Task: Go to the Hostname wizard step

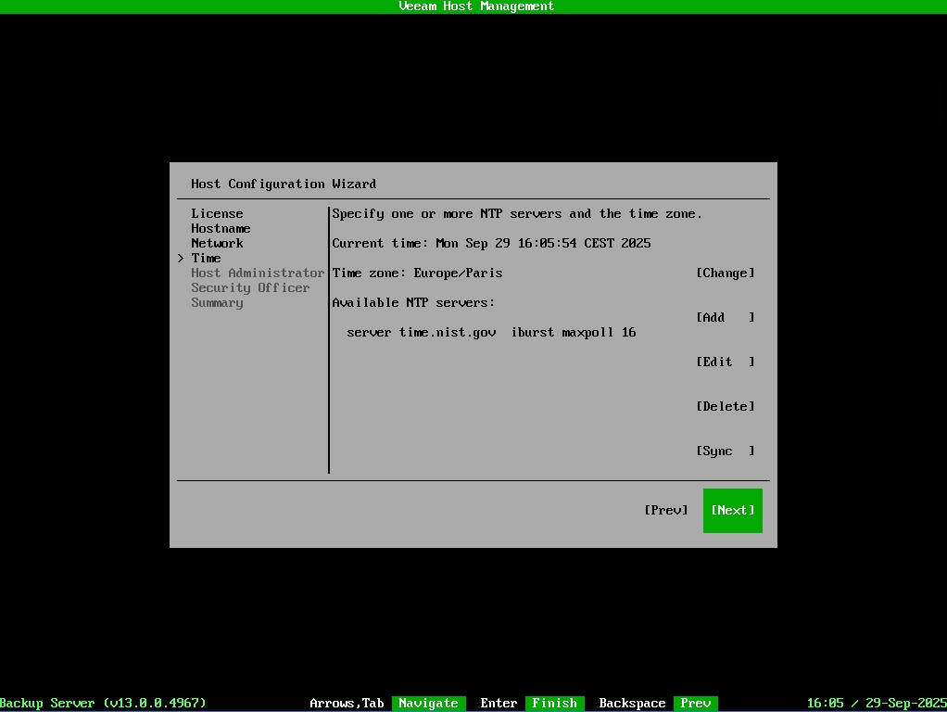Action: click(221, 228)
